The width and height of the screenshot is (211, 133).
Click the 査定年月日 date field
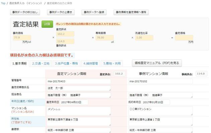[x=74, y=102]
